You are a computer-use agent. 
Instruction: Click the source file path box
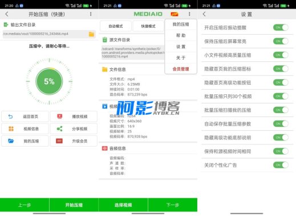(133, 52)
